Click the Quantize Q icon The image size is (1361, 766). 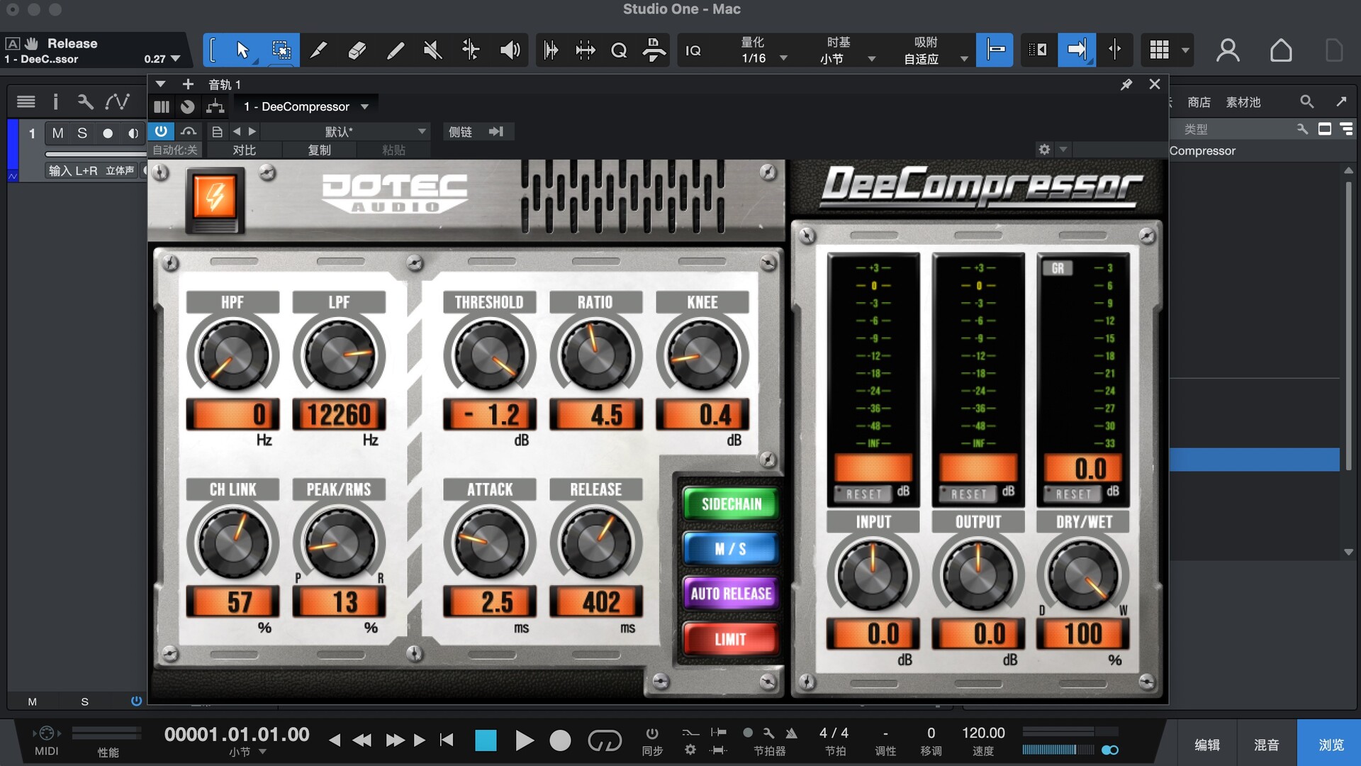[x=619, y=50]
